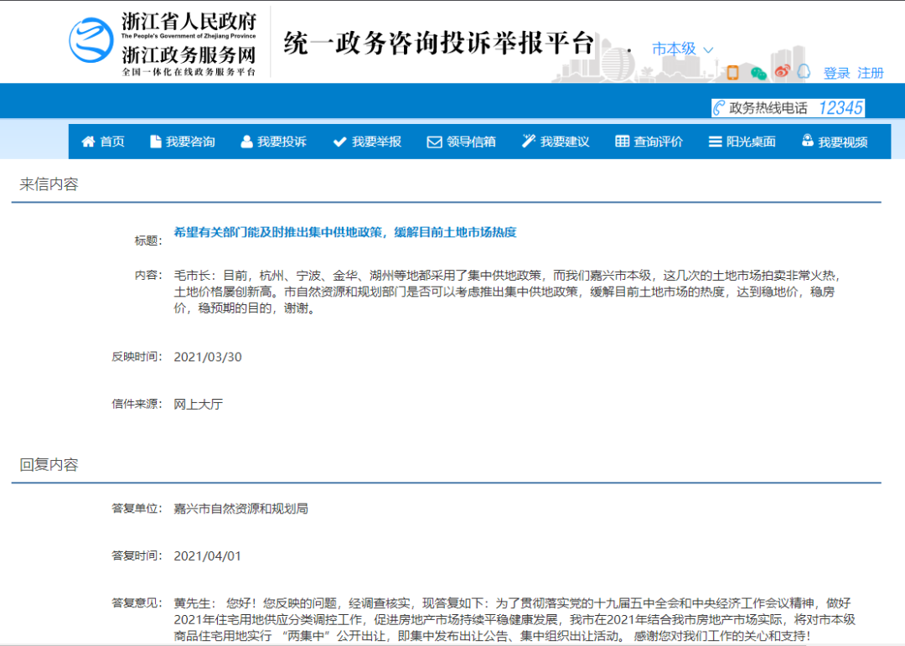905x646 pixels.
Task: Click the phone handset icon beside 政务热线电话
Action: (719, 108)
